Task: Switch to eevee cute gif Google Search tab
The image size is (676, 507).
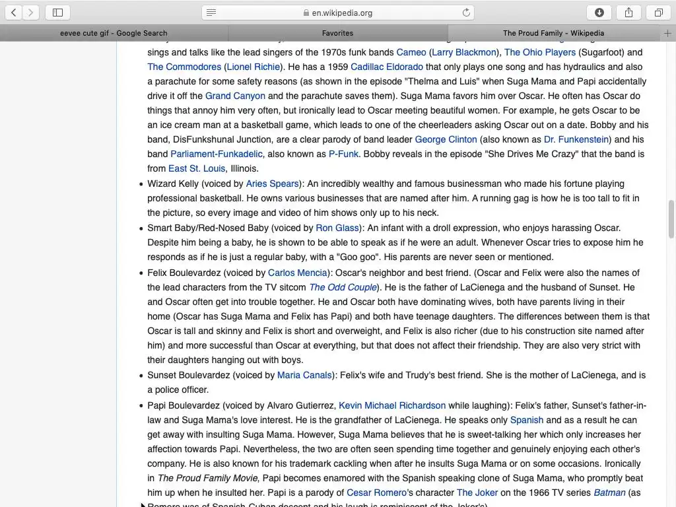Action: pos(114,33)
